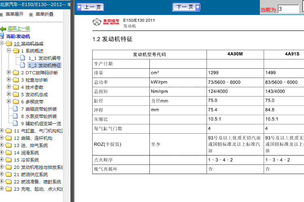Screen dimensions: 304x202
Task: Expand the 11 气缸盖 node
Action: tap(2, 130)
